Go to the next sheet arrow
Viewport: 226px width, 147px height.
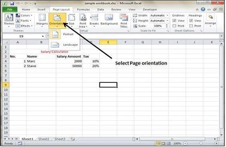(x=12, y=139)
